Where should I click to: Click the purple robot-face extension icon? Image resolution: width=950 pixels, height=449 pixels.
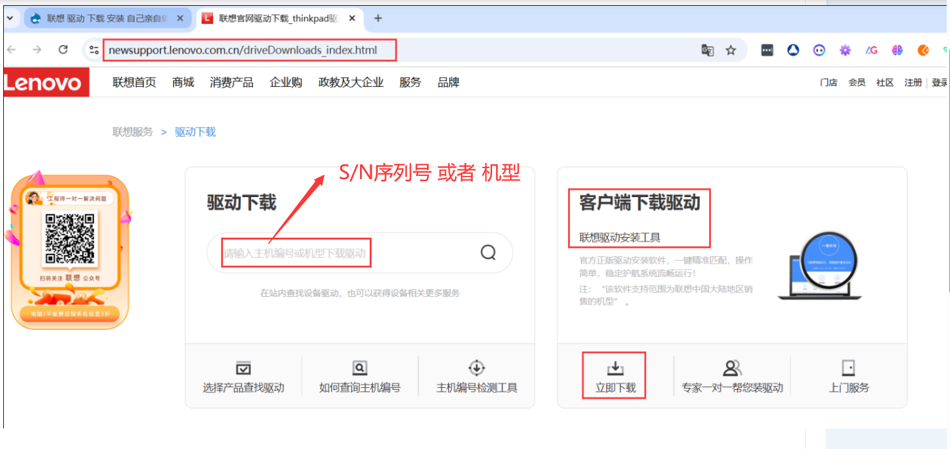tap(819, 50)
